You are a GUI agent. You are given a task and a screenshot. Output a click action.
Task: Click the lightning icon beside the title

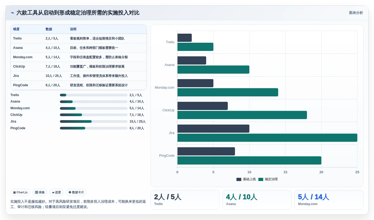tap(13, 13)
